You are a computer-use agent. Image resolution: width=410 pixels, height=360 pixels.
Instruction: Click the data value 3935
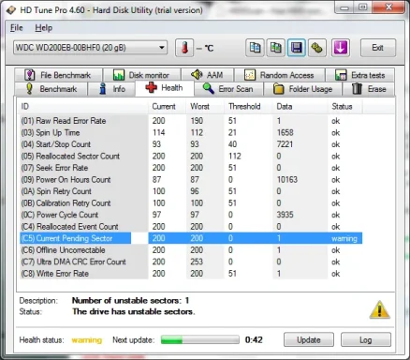pyautogui.click(x=285, y=215)
